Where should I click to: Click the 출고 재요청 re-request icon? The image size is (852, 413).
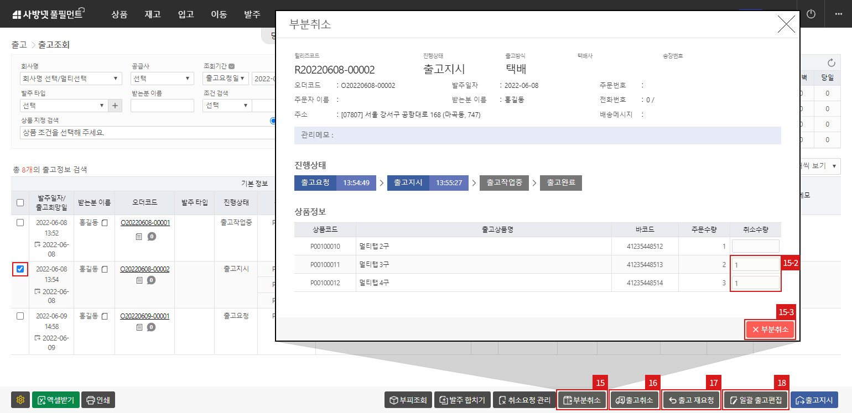pyautogui.click(x=691, y=399)
